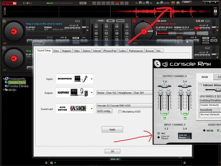
Task: Open the Outputs dropdown arrow
Action: [x=92, y=93]
